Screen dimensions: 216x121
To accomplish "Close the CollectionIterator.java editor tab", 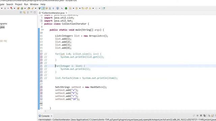I will pos(66,13).
